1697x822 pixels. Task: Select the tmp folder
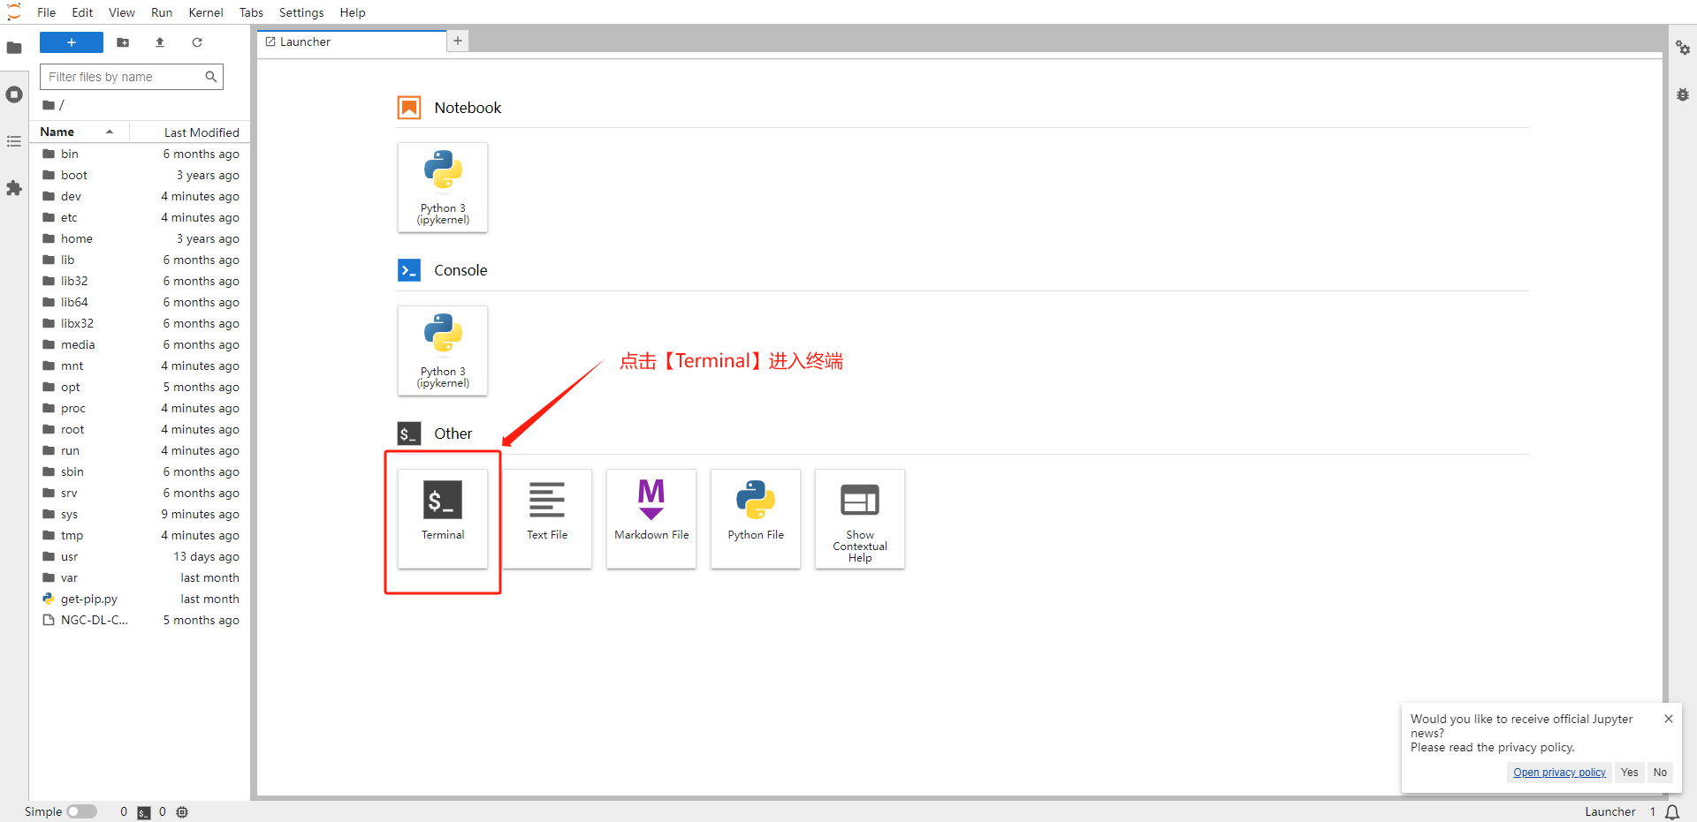tap(141, 535)
